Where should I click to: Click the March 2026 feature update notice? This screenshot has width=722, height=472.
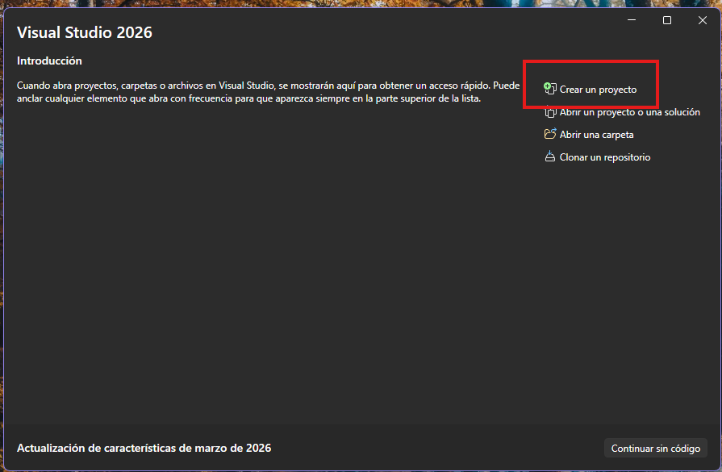click(144, 448)
